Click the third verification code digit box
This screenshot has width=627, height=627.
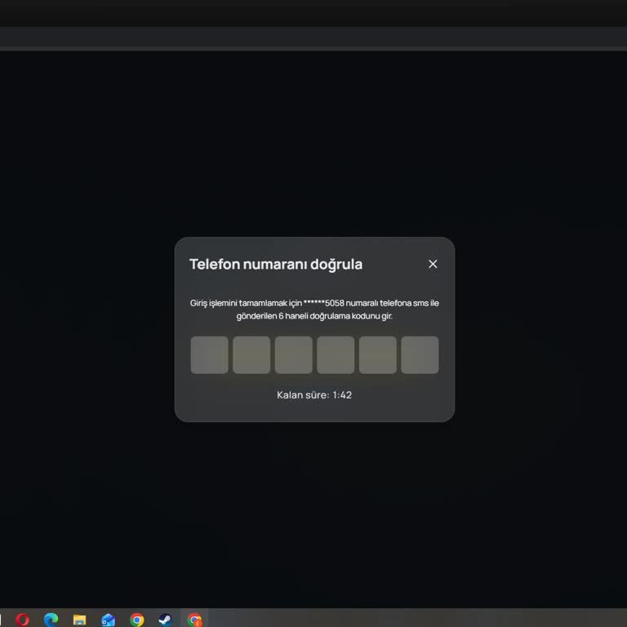pyautogui.click(x=294, y=355)
